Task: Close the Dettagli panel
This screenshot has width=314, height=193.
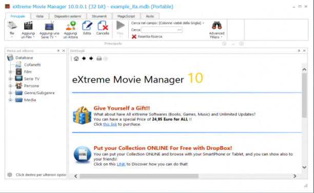Action: pos(304,51)
